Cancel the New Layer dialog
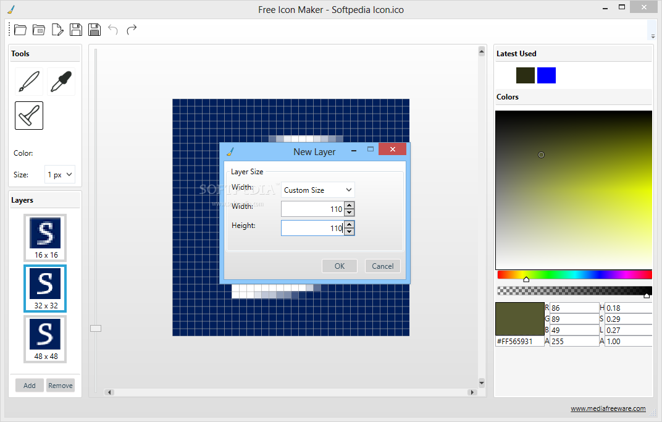This screenshot has width=662, height=422. pyautogui.click(x=382, y=266)
